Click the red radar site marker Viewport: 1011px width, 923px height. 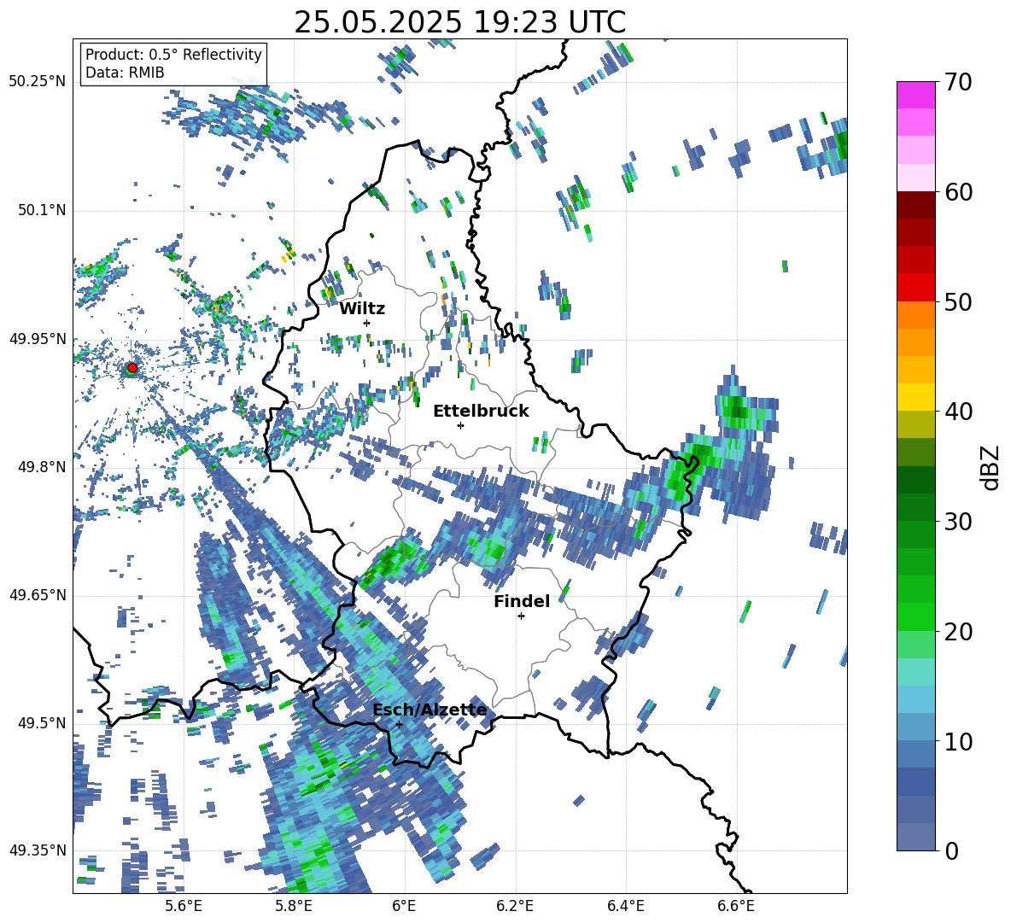click(132, 368)
